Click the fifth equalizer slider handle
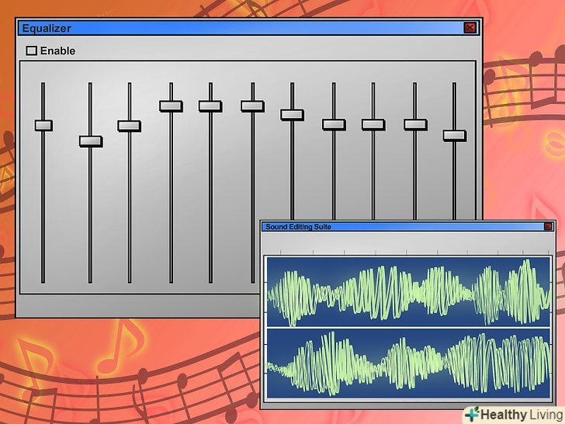 tap(210, 106)
